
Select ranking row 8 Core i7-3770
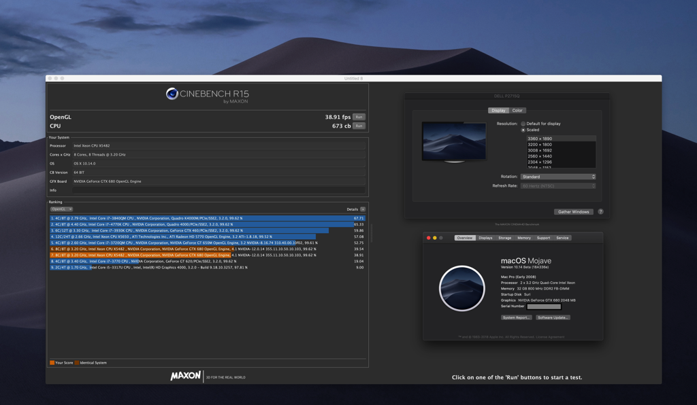[208, 261]
